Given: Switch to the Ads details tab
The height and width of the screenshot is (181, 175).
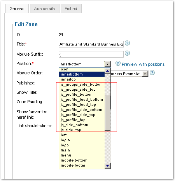Looking at the screenshot, I should (x=45, y=9).
